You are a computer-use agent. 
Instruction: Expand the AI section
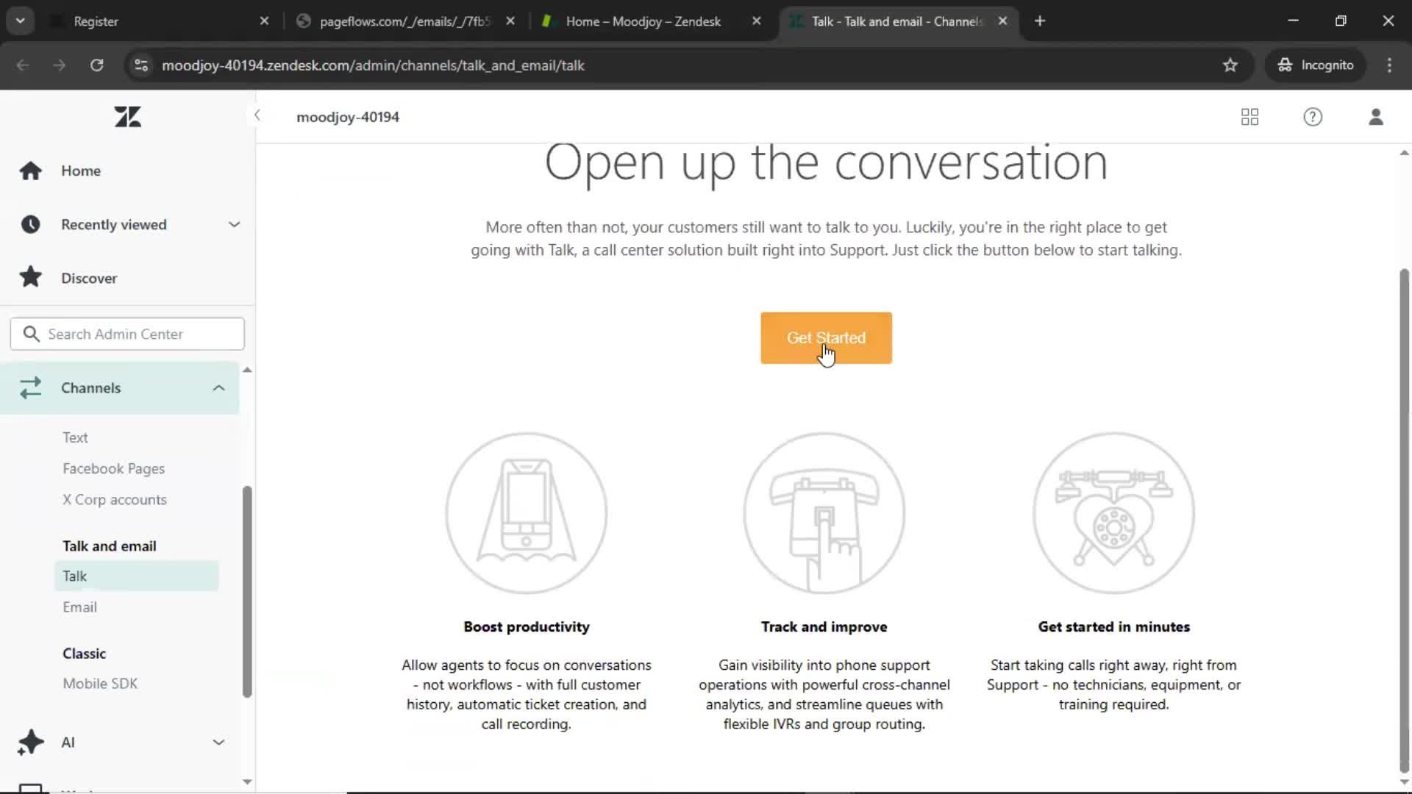(218, 742)
